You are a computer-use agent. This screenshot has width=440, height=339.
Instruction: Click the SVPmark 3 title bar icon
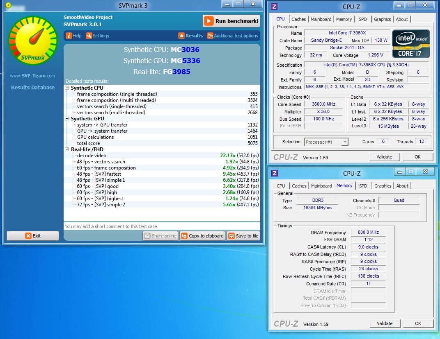pyautogui.click(x=8, y=5)
